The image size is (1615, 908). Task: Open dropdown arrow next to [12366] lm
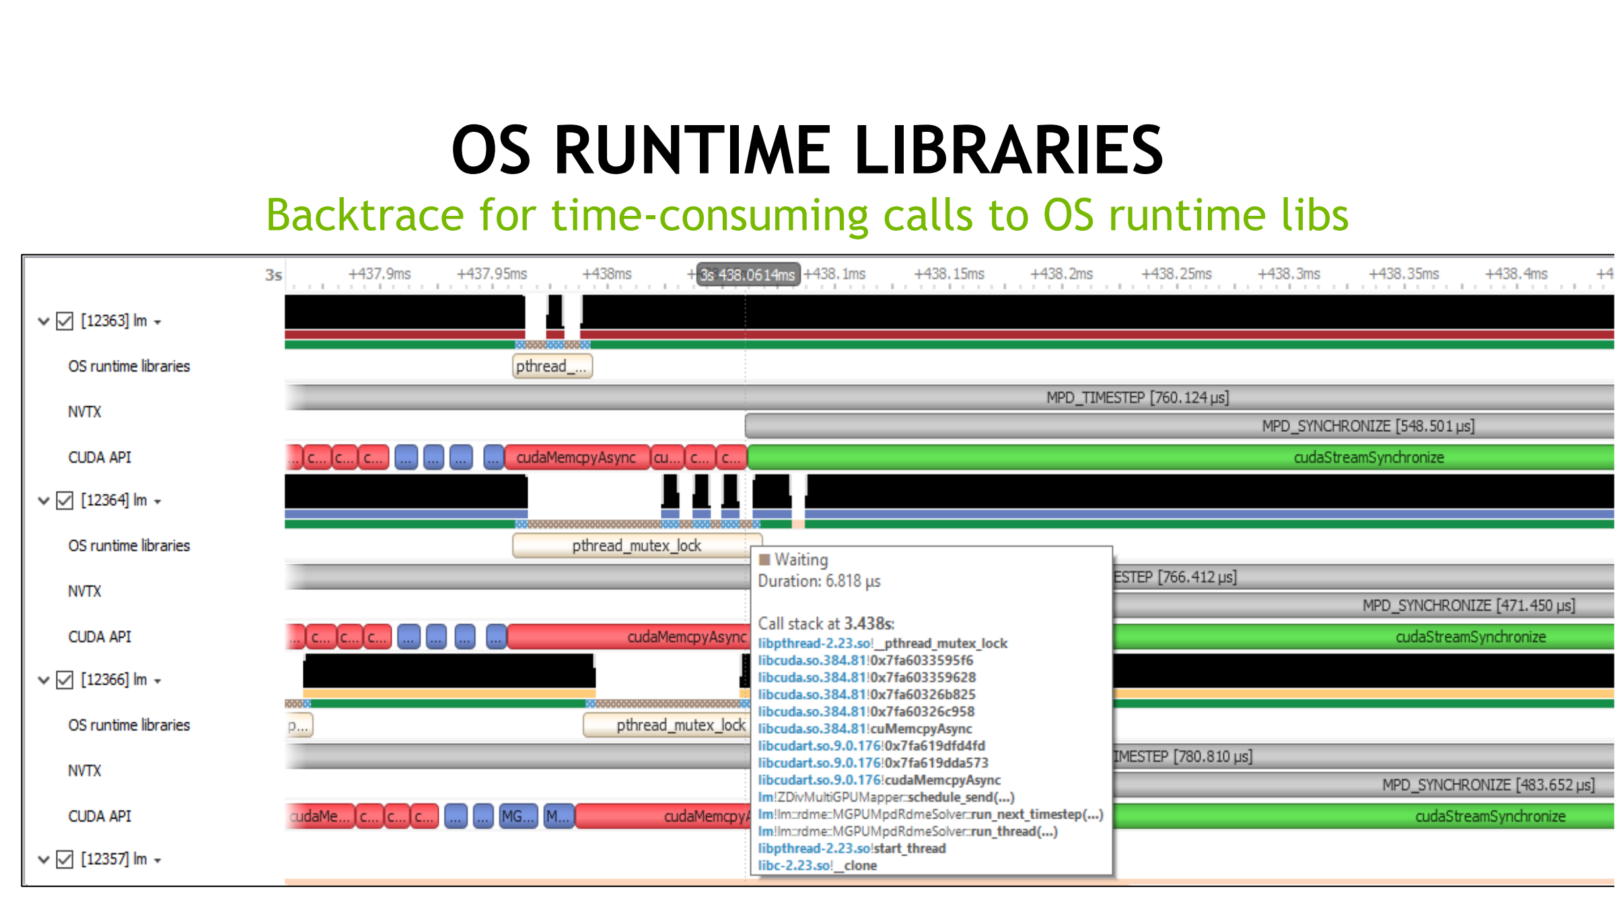pyautogui.click(x=158, y=681)
